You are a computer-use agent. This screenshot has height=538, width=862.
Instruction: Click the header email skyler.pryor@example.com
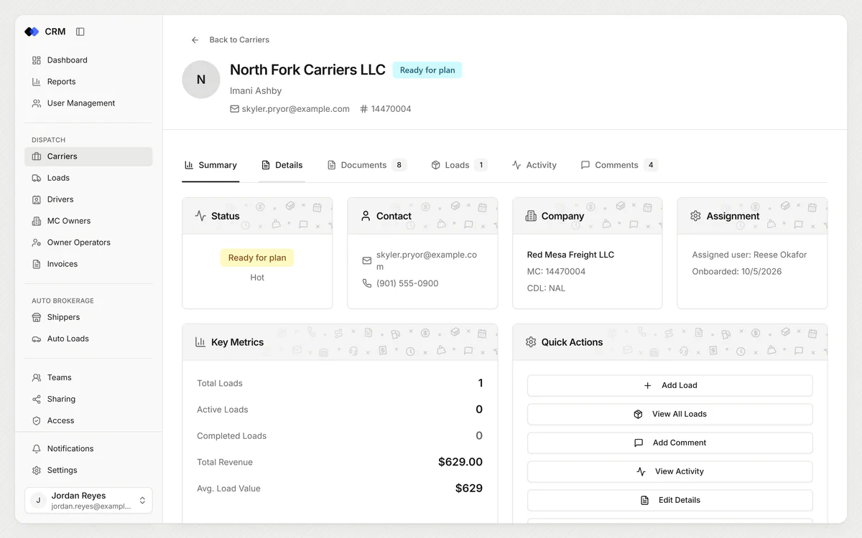coord(296,109)
